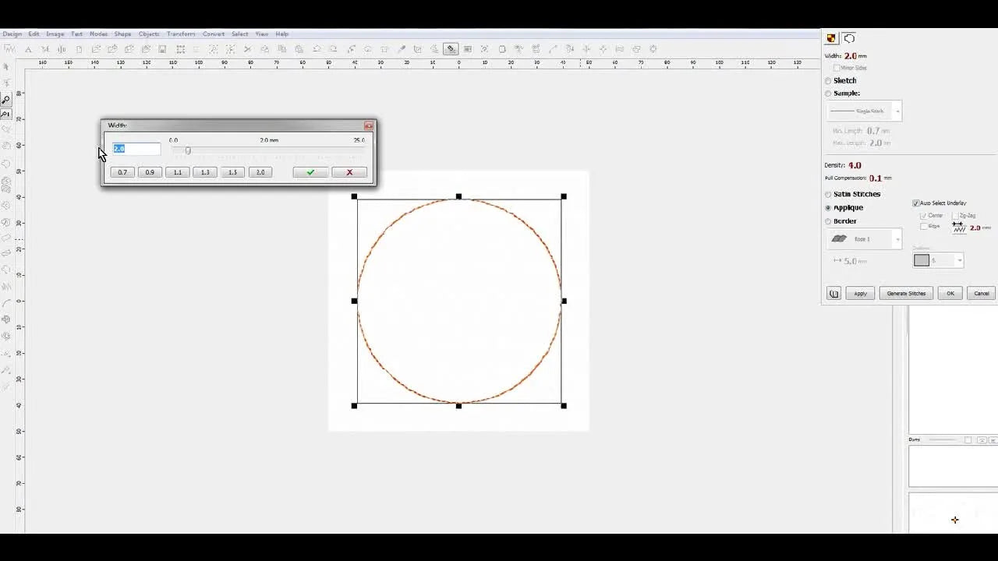Choose the 1.3 width preset button
Screen dimensions: 998x561
(x=205, y=172)
